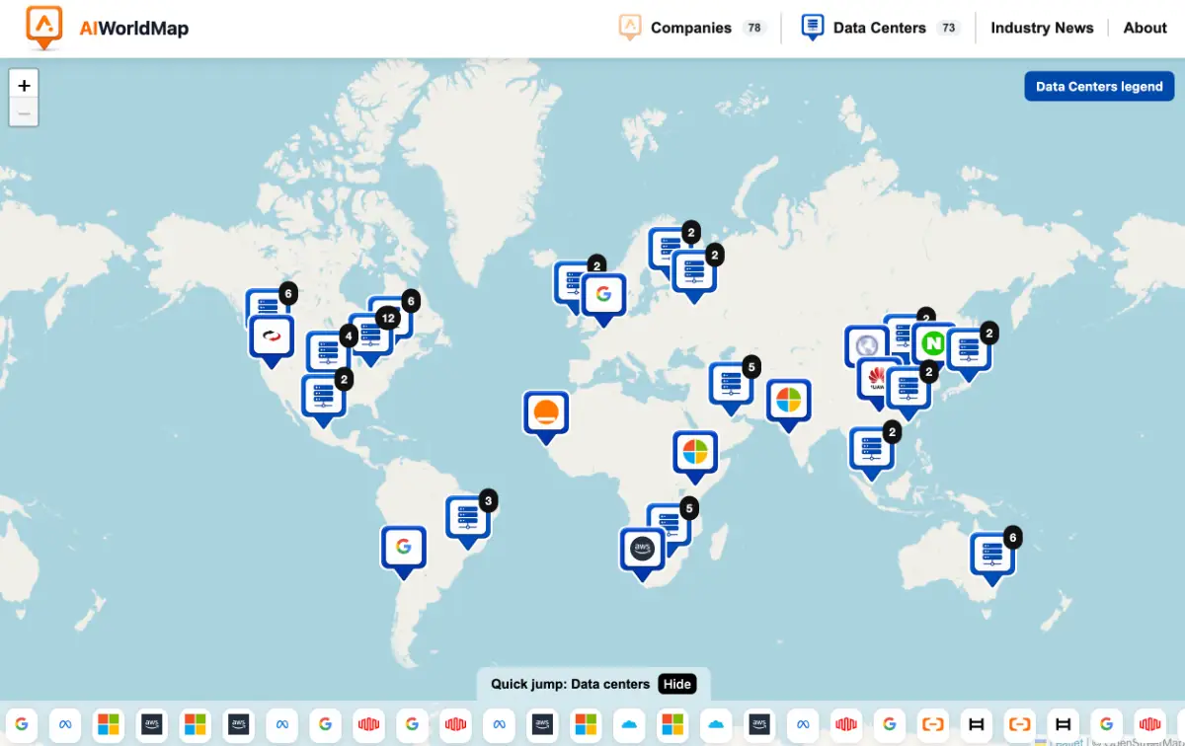Select the AWS marker in southern Africa
This screenshot has height=746, width=1185.
(643, 551)
